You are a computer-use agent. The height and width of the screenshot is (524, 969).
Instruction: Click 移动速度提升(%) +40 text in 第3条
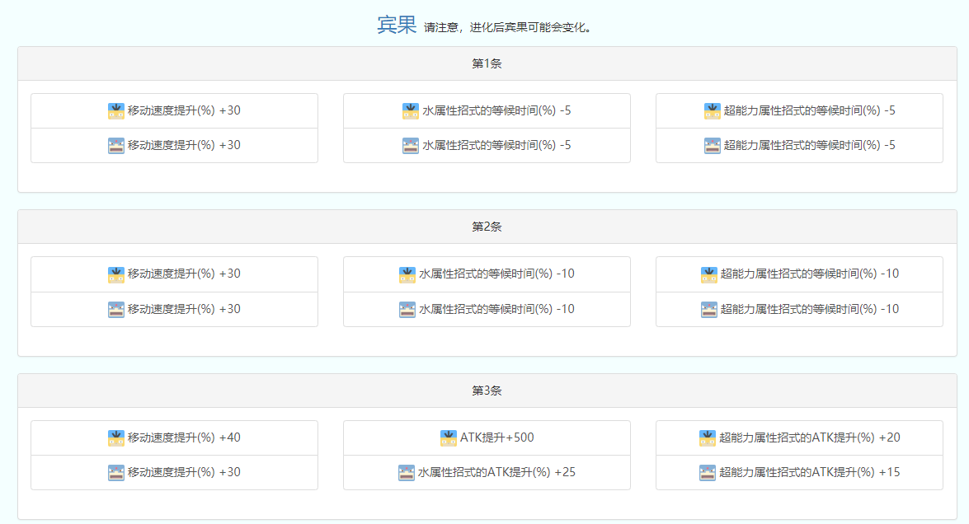[184, 437]
